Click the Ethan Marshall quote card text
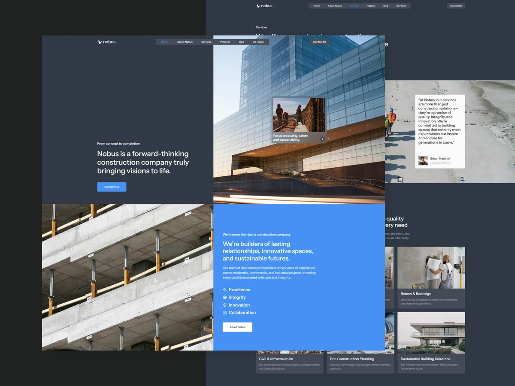Viewport: 515px width, 386px height. (x=439, y=121)
